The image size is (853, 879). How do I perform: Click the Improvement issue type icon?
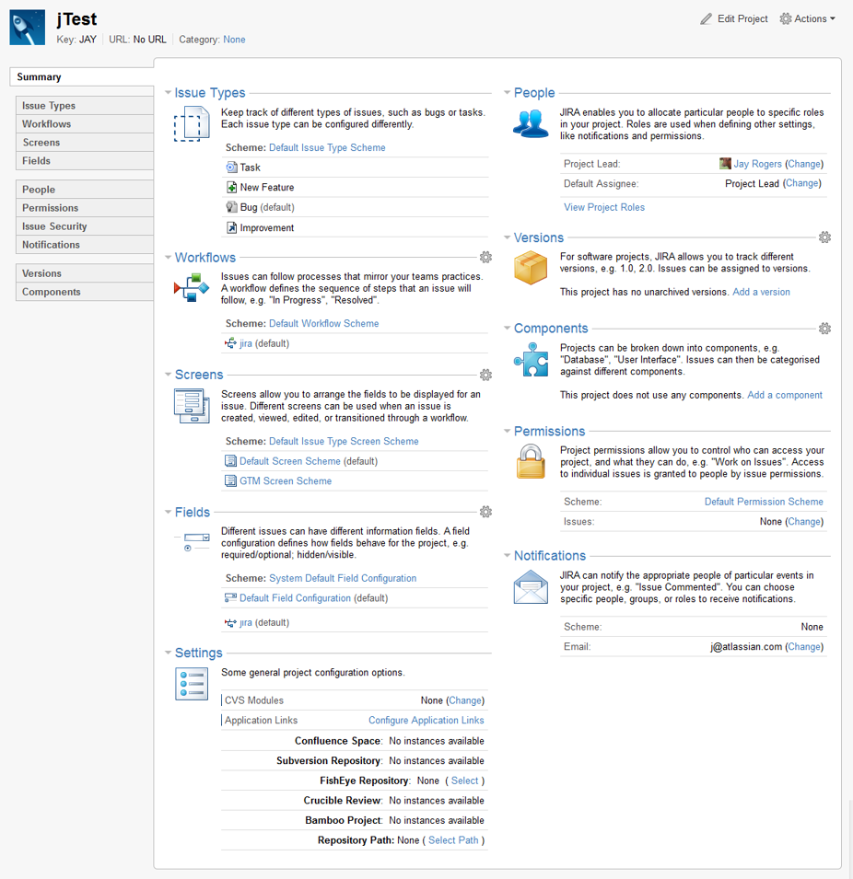pos(231,227)
